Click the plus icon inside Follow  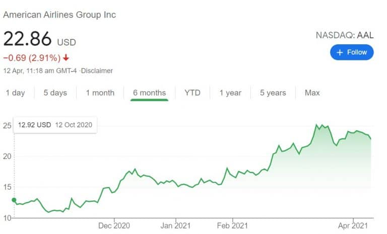[x=340, y=52]
